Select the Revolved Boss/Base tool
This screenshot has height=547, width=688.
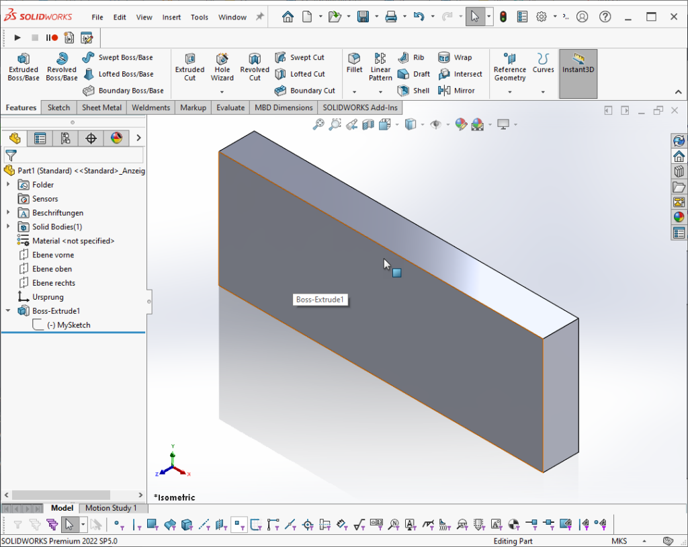coord(61,67)
